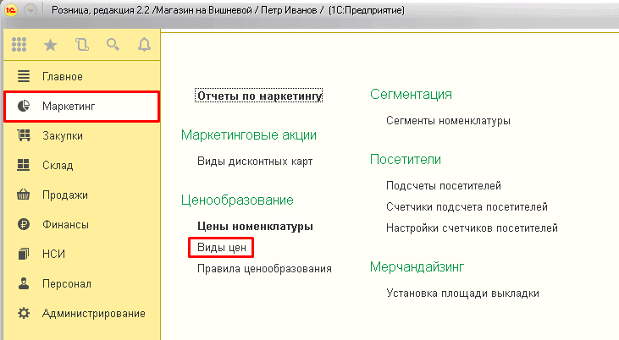Go to the Склад section

coord(58,165)
